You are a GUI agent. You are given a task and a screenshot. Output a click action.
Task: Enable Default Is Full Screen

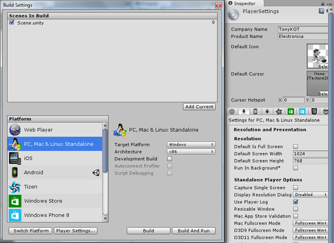296,146
